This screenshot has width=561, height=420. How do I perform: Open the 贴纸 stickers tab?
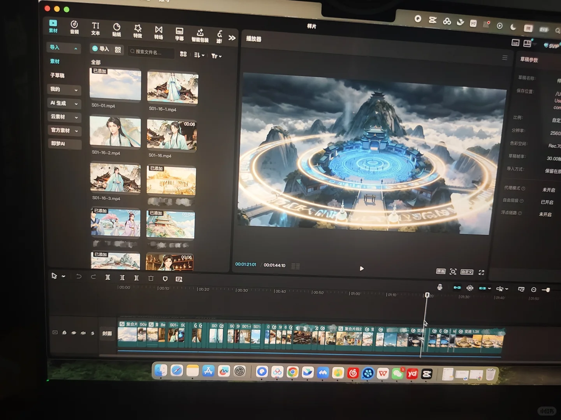pyautogui.click(x=117, y=30)
